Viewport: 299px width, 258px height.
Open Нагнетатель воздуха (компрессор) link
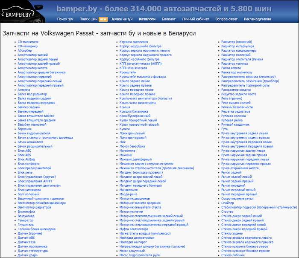[x=145, y=233]
